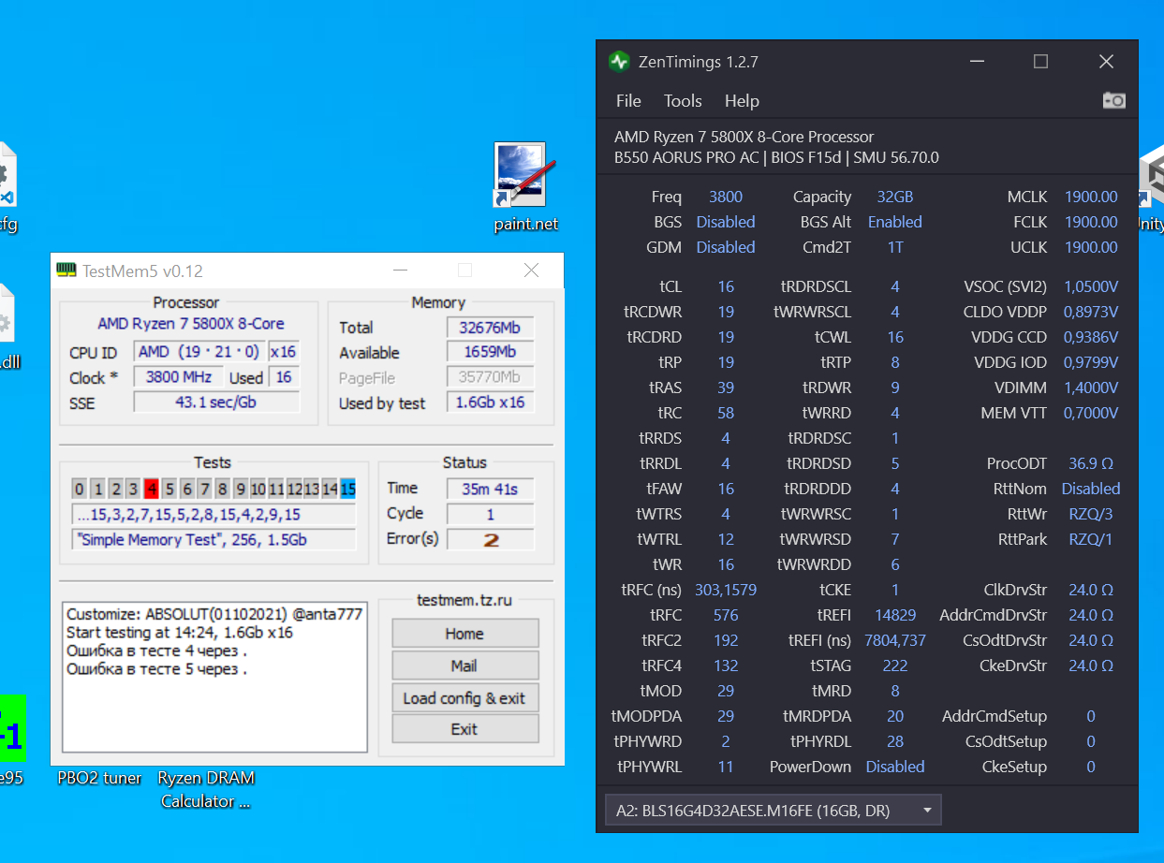Open the File menu in ZenTimings
The width and height of the screenshot is (1164, 863).
[x=628, y=101]
